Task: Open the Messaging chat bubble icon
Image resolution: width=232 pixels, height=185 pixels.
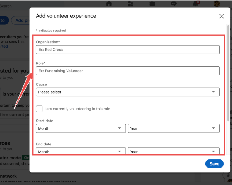Action: (174, 4)
